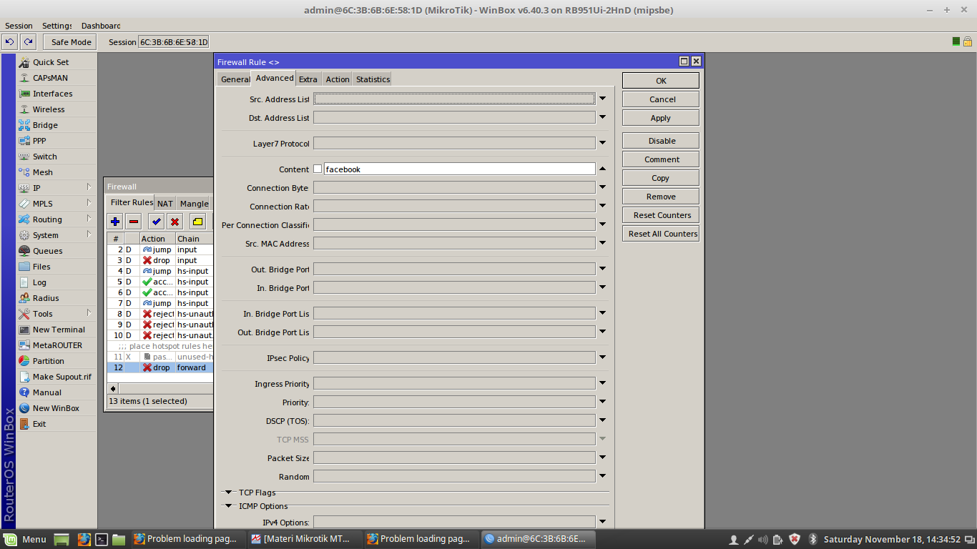Click the OK button
This screenshot has width=977, height=549.
pyautogui.click(x=661, y=81)
